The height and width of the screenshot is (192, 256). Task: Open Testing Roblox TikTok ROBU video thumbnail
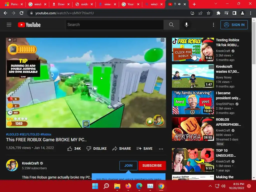193,49
